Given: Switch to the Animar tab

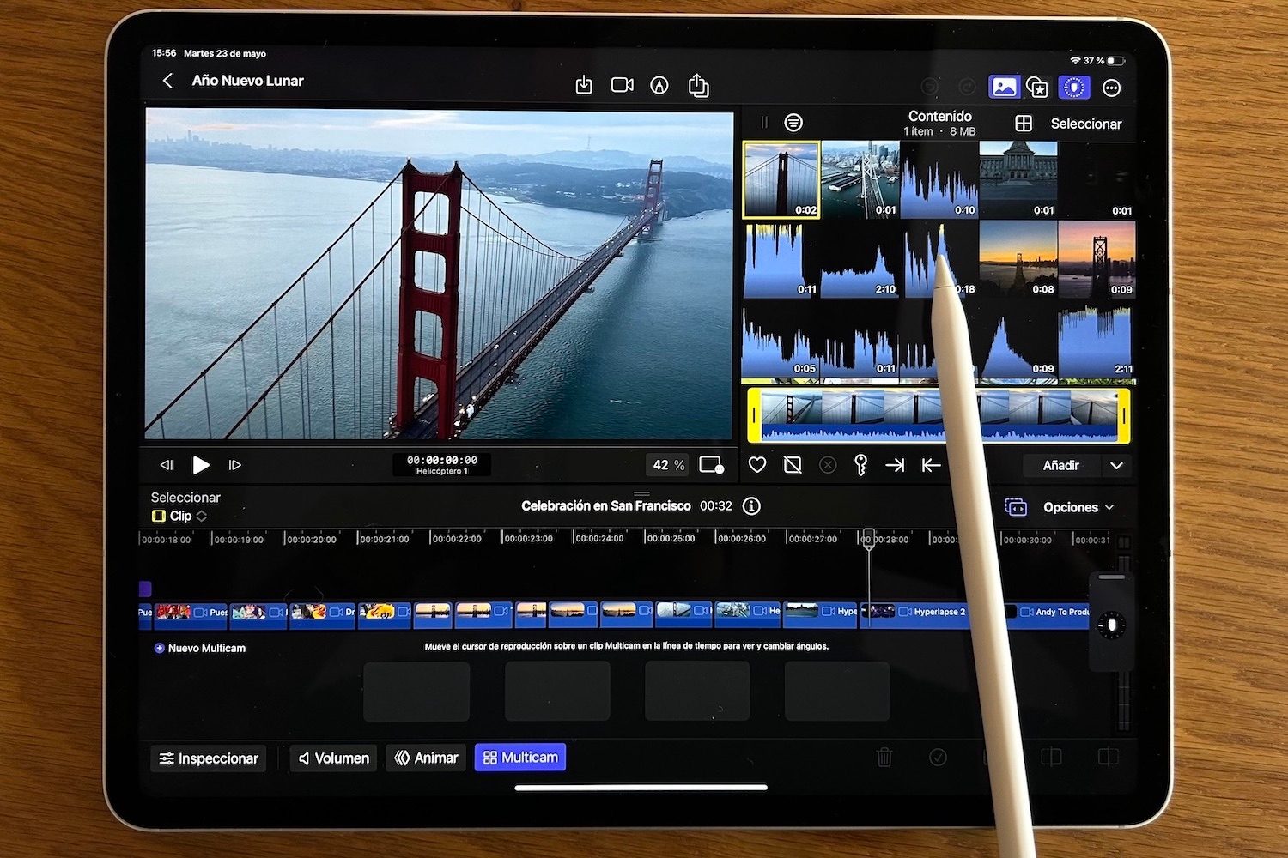Looking at the screenshot, I should tap(426, 758).
